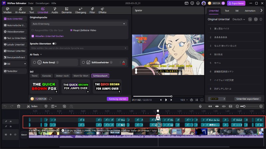Click the download icon in title bar

(198, 3)
